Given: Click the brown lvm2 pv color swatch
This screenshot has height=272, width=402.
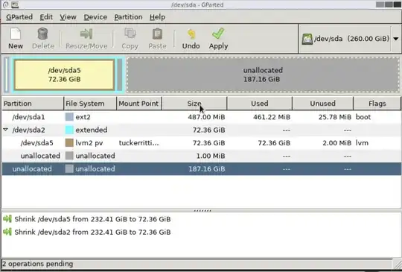Looking at the screenshot, I should point(69,143).
